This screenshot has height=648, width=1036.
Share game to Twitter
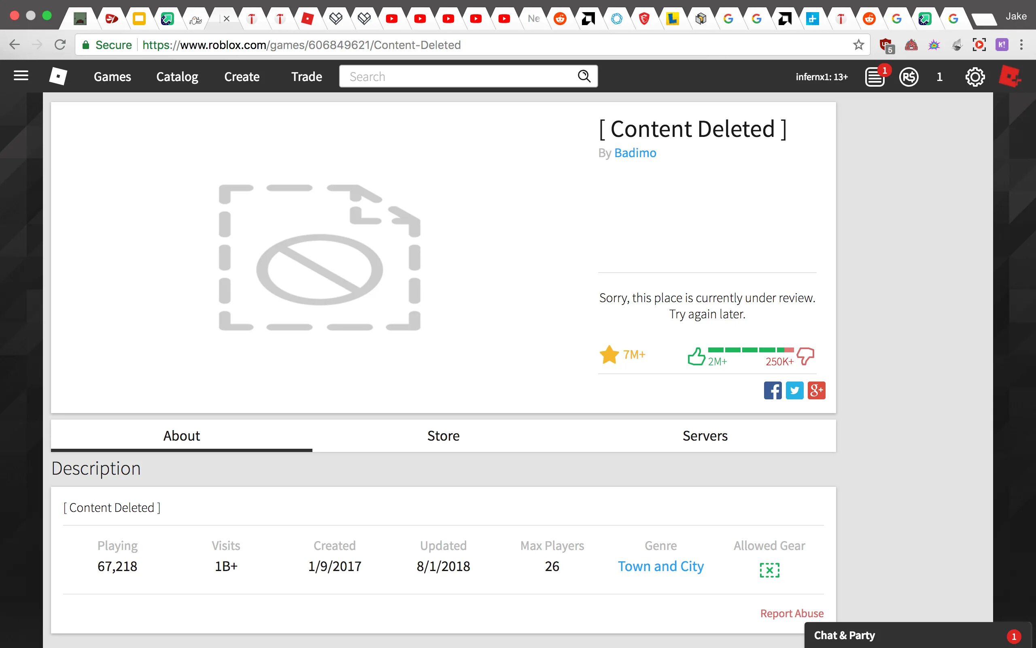click(794, 390)
